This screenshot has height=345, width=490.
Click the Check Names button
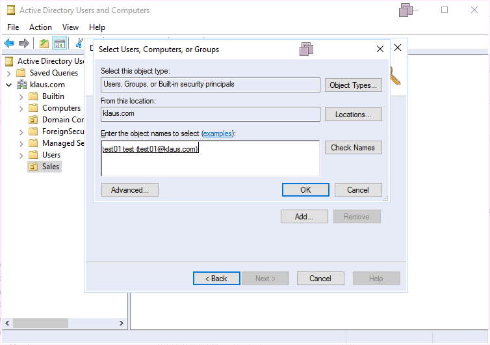click(x=353, y=148)
